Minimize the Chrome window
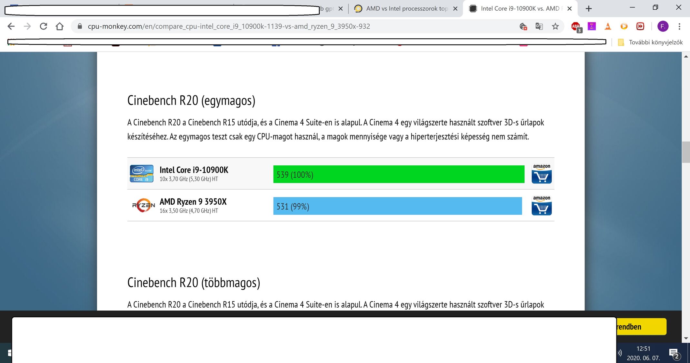The image size is (690, 363). point(632,7)
